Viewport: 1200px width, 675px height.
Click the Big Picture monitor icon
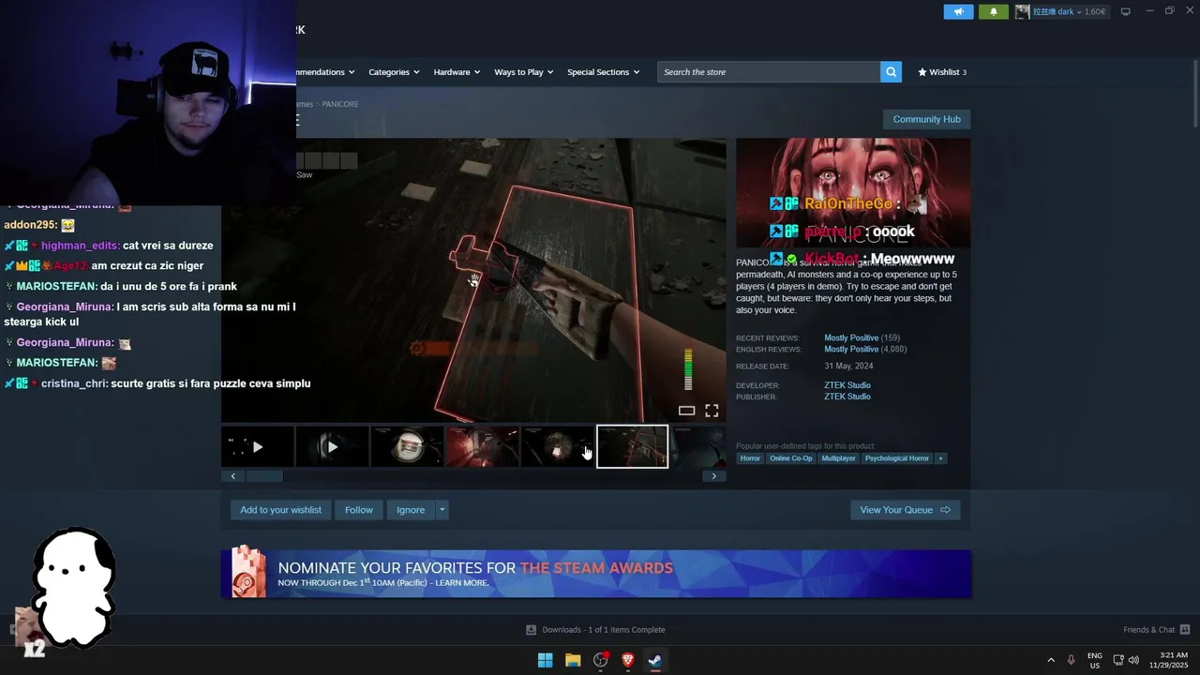(x=1126, y=11)
